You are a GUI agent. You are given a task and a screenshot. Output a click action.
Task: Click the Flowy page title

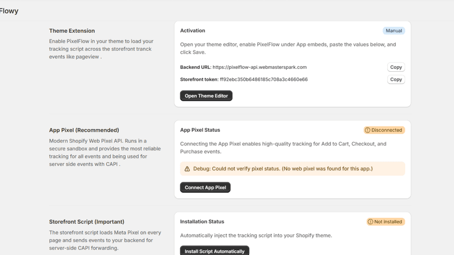point(9,11)
